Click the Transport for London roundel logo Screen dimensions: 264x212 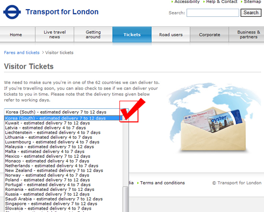[12, 12]
